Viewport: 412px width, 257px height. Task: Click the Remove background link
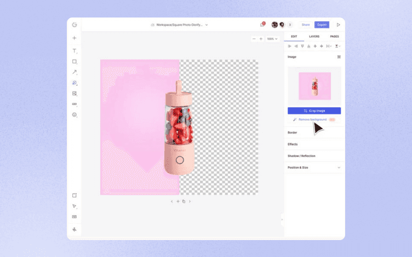tap(312, 120)
